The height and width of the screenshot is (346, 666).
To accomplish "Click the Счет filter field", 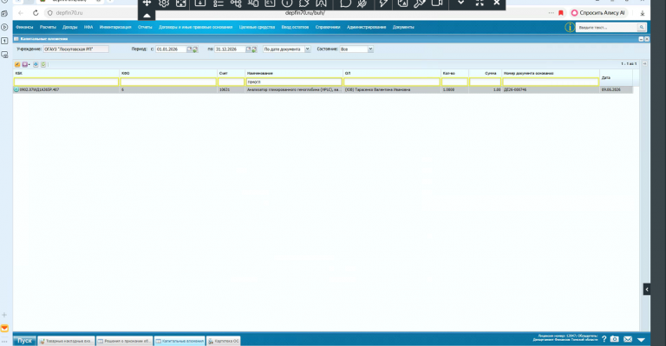I will point(231,82).
